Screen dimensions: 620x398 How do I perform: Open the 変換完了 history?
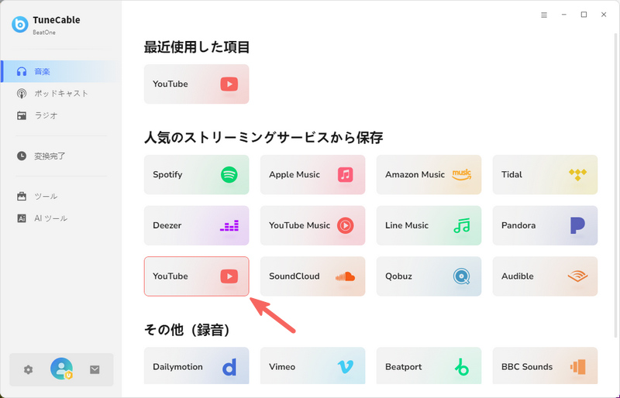pyautogui.click(x=61, y=156)
